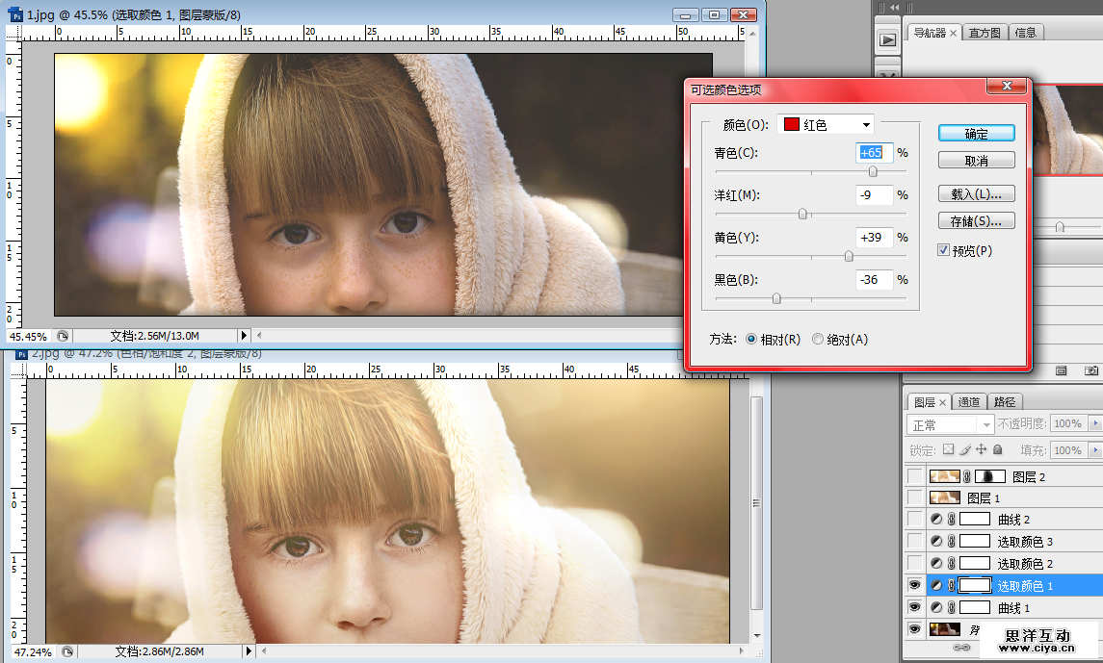Click the 确定 button

click(x=976, y=134)
